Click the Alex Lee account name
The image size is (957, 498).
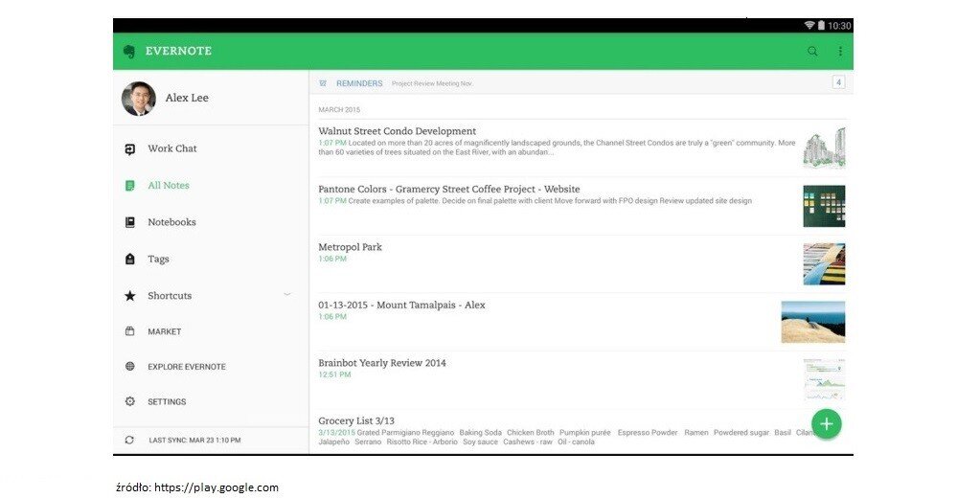187,98
